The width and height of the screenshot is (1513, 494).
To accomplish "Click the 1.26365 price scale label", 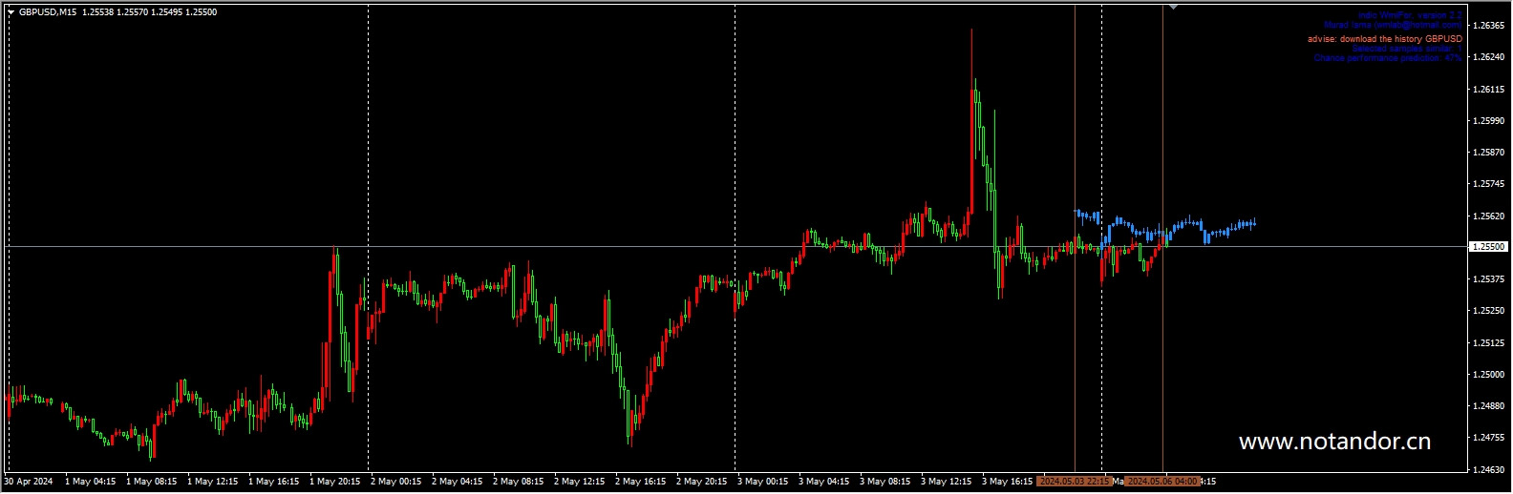I will (1490, 26).
